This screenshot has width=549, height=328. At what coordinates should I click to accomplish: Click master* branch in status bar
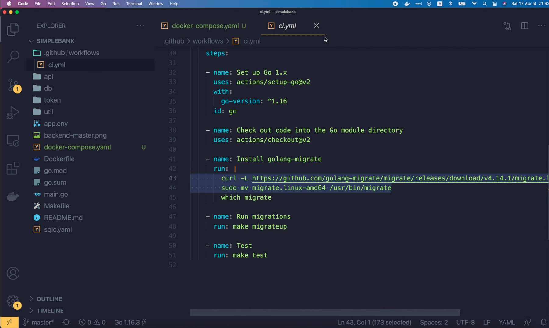pos(39,322)
